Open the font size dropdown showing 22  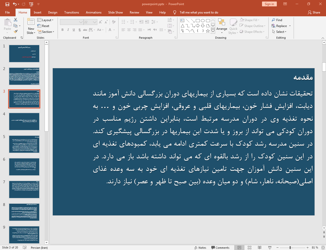pos(90,22)
